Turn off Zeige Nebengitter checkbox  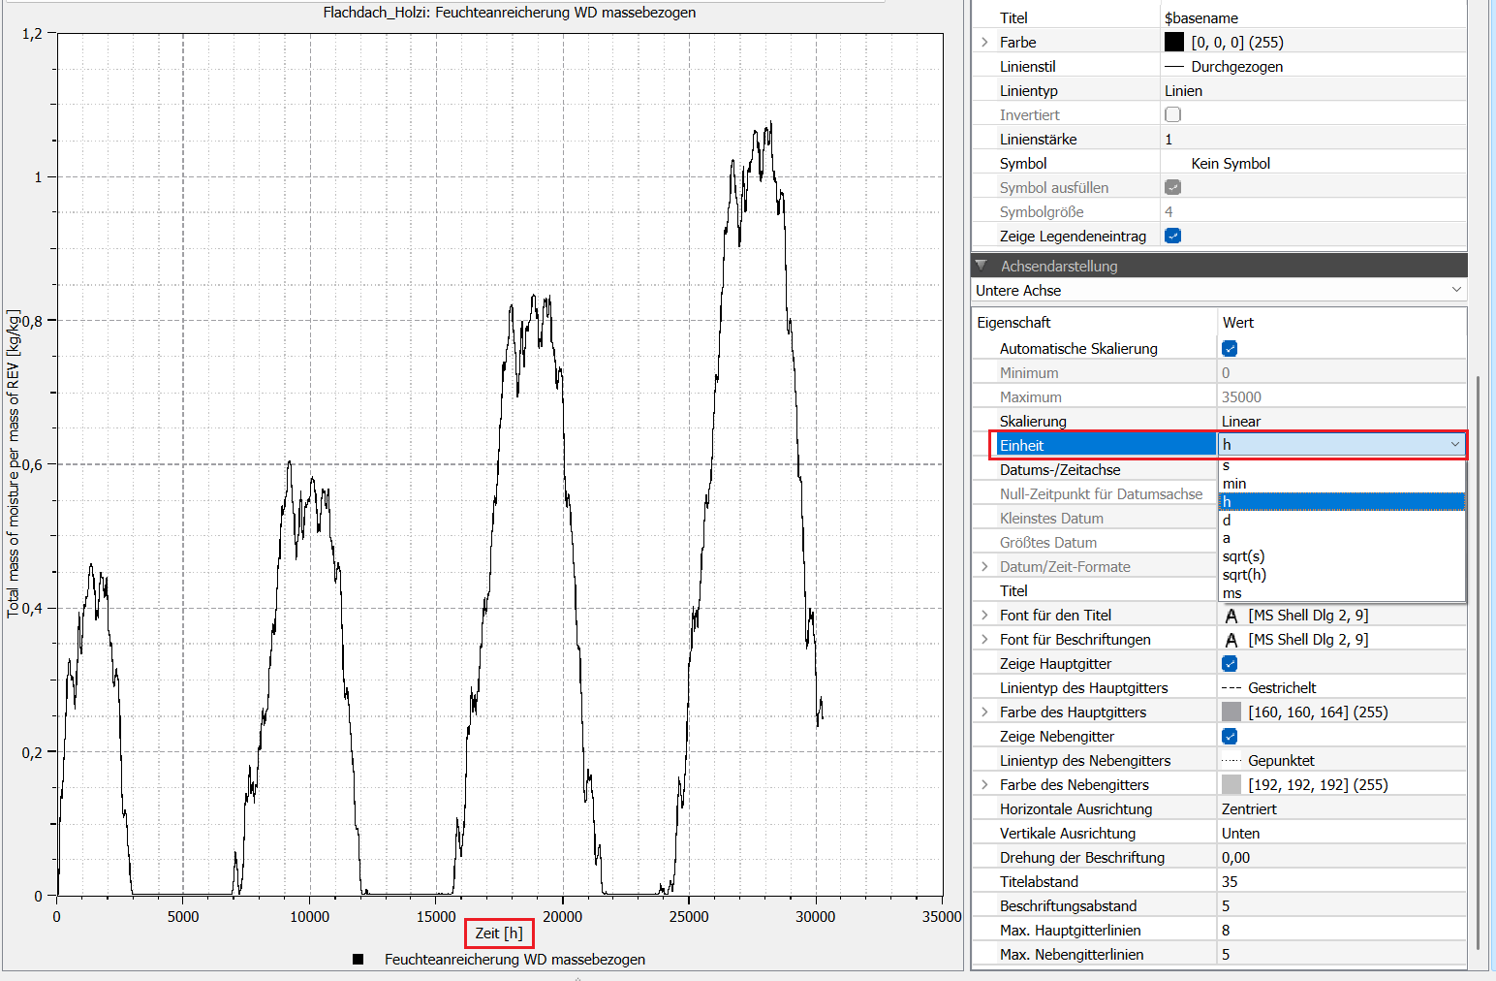[x=1230, y=737]
